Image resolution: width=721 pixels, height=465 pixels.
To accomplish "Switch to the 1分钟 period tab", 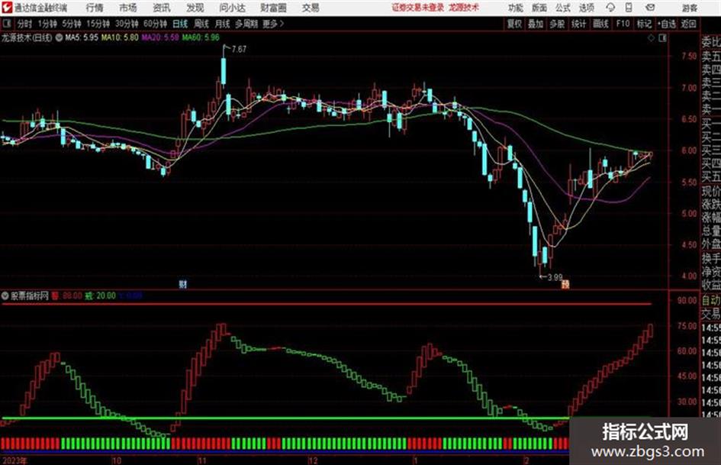I will click(47, 24).
